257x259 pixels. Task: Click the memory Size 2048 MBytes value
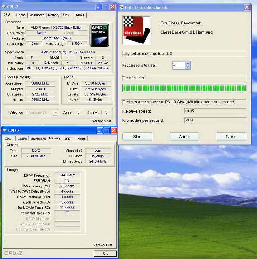[x=36, y=156]
